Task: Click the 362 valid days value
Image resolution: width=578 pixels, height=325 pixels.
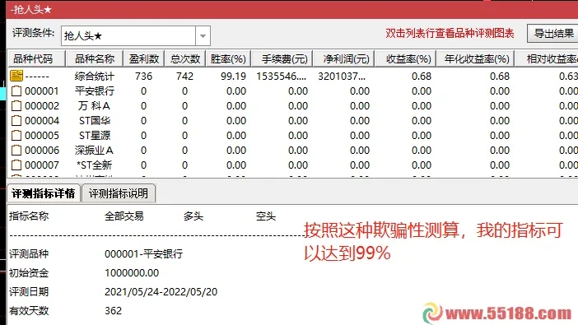Action: (113, 311)
